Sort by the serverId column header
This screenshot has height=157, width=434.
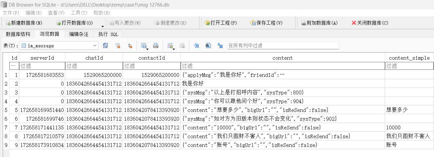(x=42, y=58)
